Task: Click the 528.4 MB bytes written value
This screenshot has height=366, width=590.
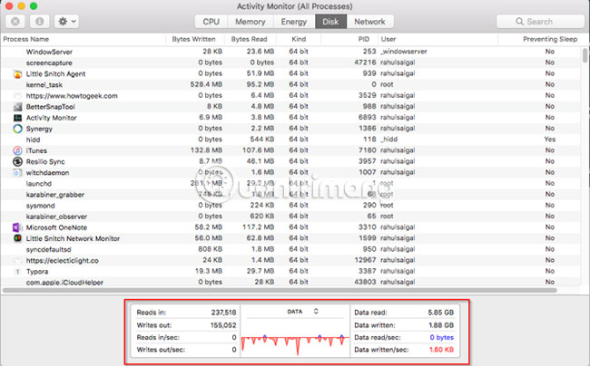Action: [206, 84]
